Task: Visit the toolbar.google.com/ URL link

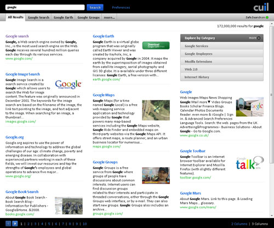Action: coord(196,178)
